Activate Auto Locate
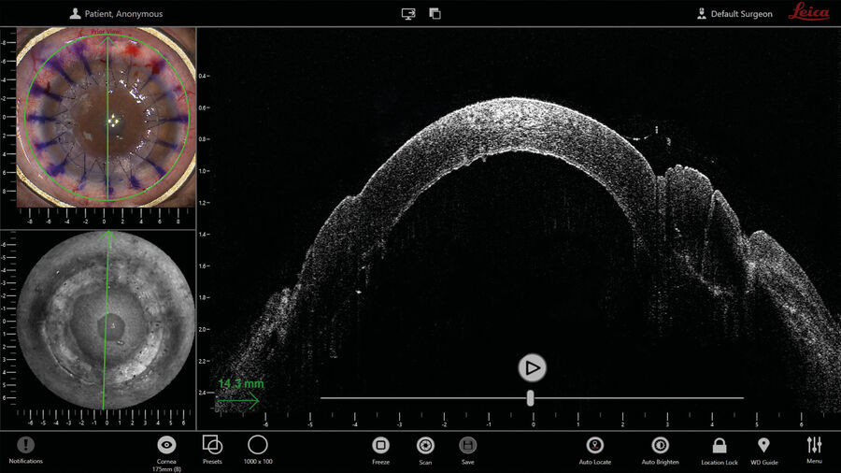This screenshot has height=473, width=841. point(595,445)
